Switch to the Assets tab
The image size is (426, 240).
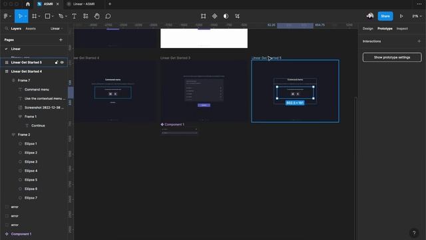pyautogui.click(x=31, y=29)
